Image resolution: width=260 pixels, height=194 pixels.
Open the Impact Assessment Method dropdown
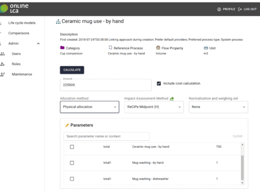[154, 107]
